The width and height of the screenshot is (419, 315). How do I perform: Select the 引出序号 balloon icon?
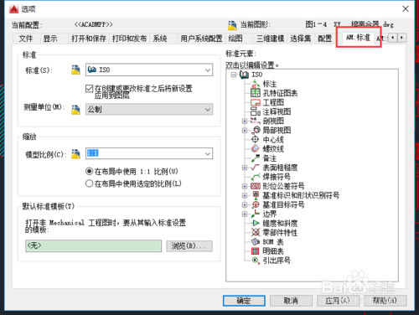(256, 261)
